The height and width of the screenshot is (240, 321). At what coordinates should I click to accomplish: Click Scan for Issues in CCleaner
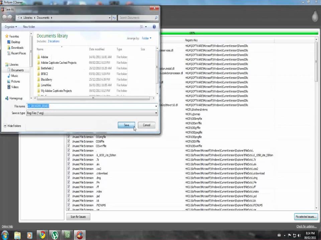click(78, 217)
